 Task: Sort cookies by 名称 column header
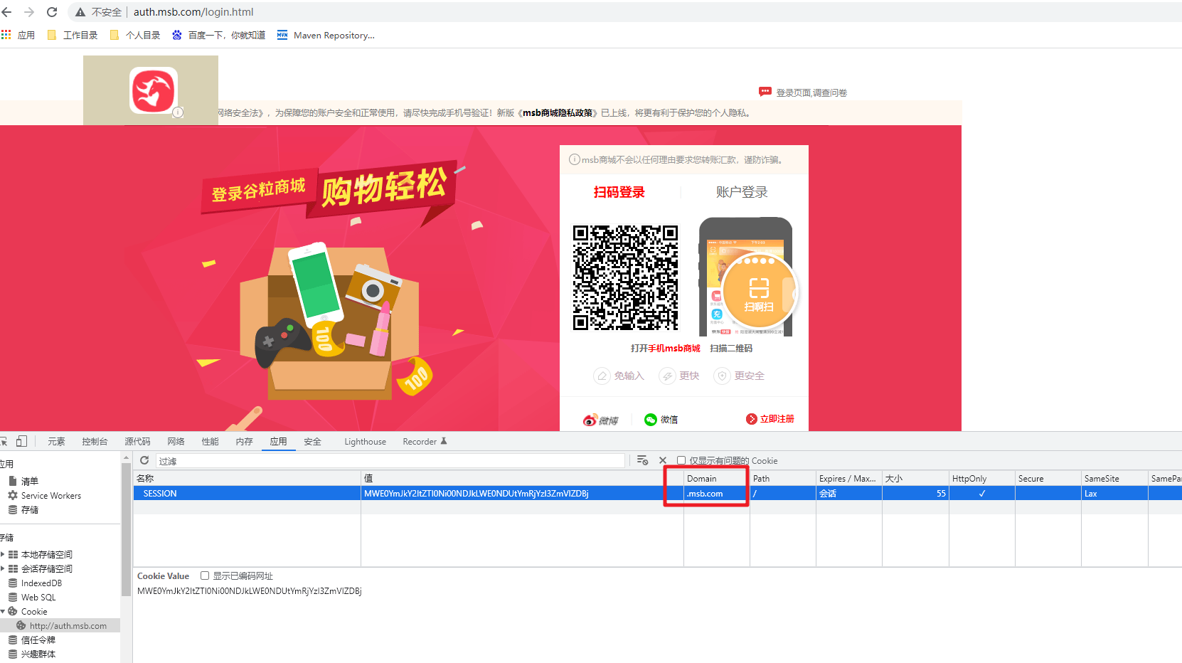point(247,478)
